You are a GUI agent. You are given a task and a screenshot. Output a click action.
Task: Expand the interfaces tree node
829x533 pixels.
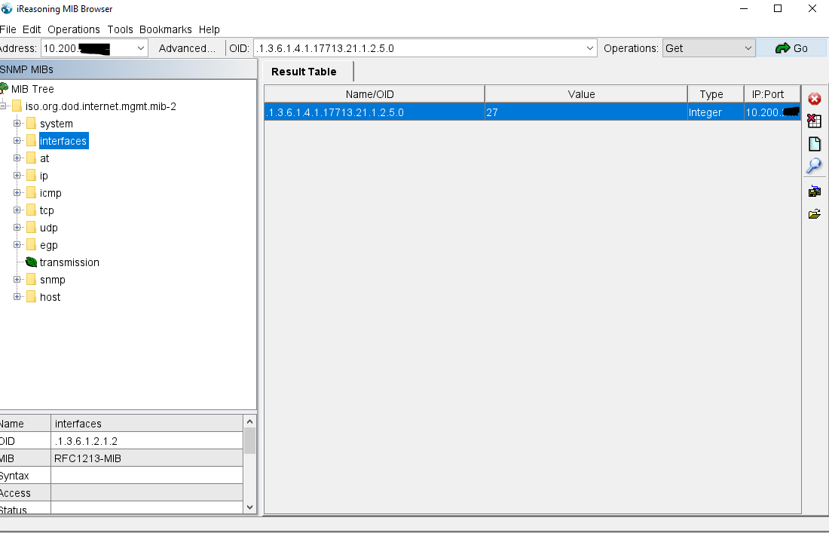coord(17,141)
